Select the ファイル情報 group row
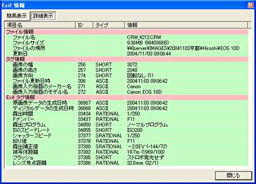The width and height of the screenshot is (256, 184). (126, 32)
